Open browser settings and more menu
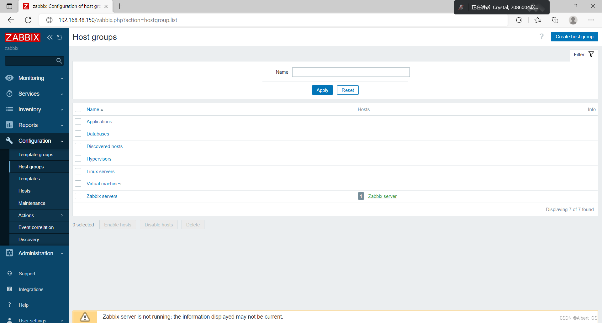 [x=591, y=20]
